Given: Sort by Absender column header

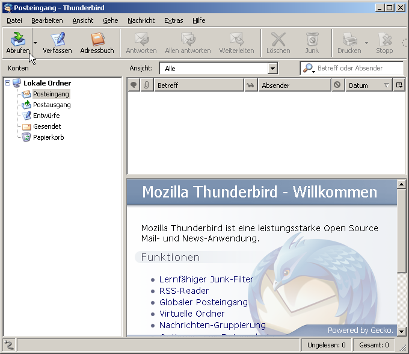Looking at the screenshot, I should click(x=295, y=85).
